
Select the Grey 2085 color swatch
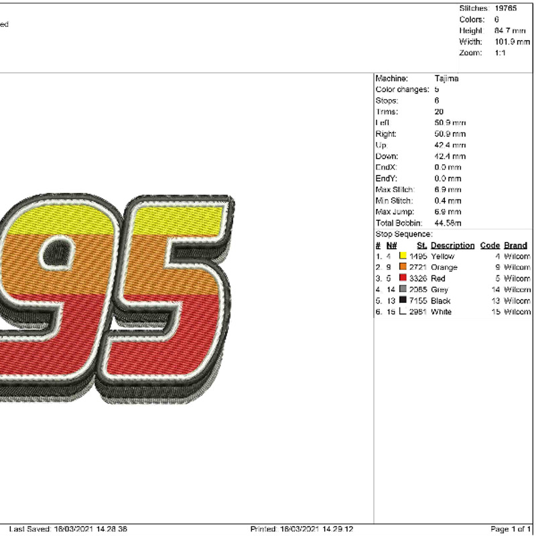point(402,289)
